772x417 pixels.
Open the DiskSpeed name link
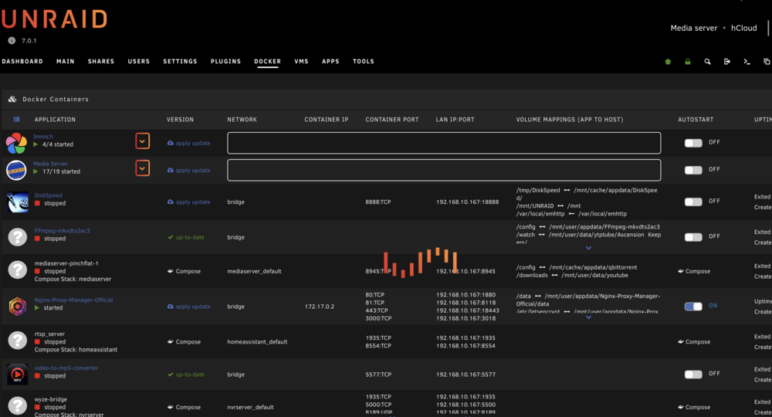pyautogui.click(x=48, y=195)
